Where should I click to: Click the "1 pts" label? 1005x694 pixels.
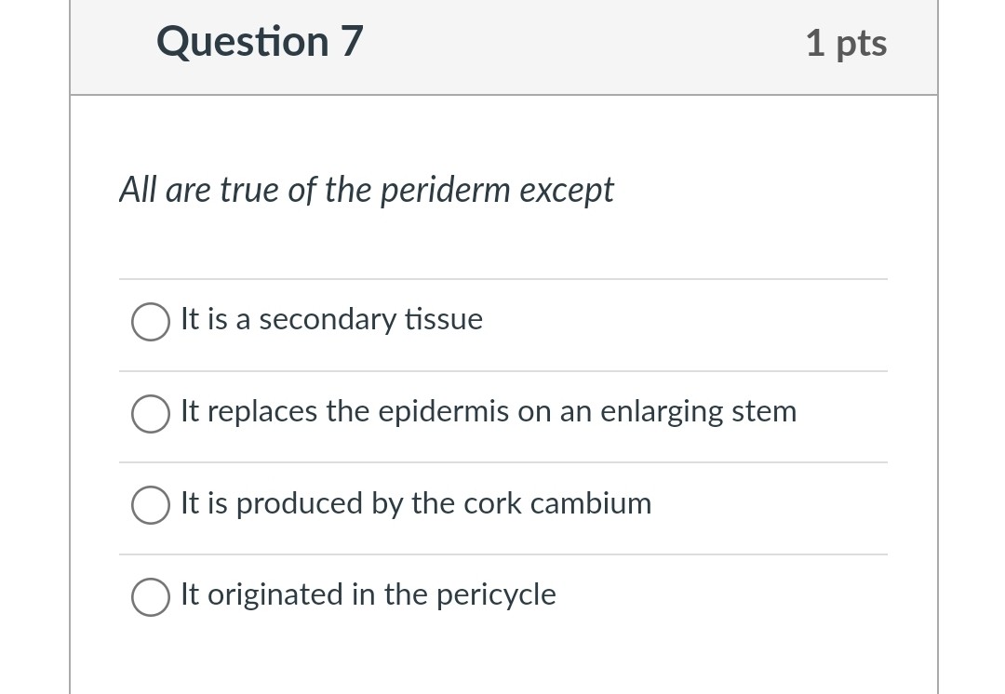pos(846,42)
